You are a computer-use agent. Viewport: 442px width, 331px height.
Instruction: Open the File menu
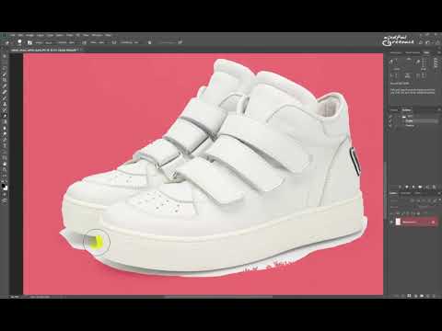point(12,35)
